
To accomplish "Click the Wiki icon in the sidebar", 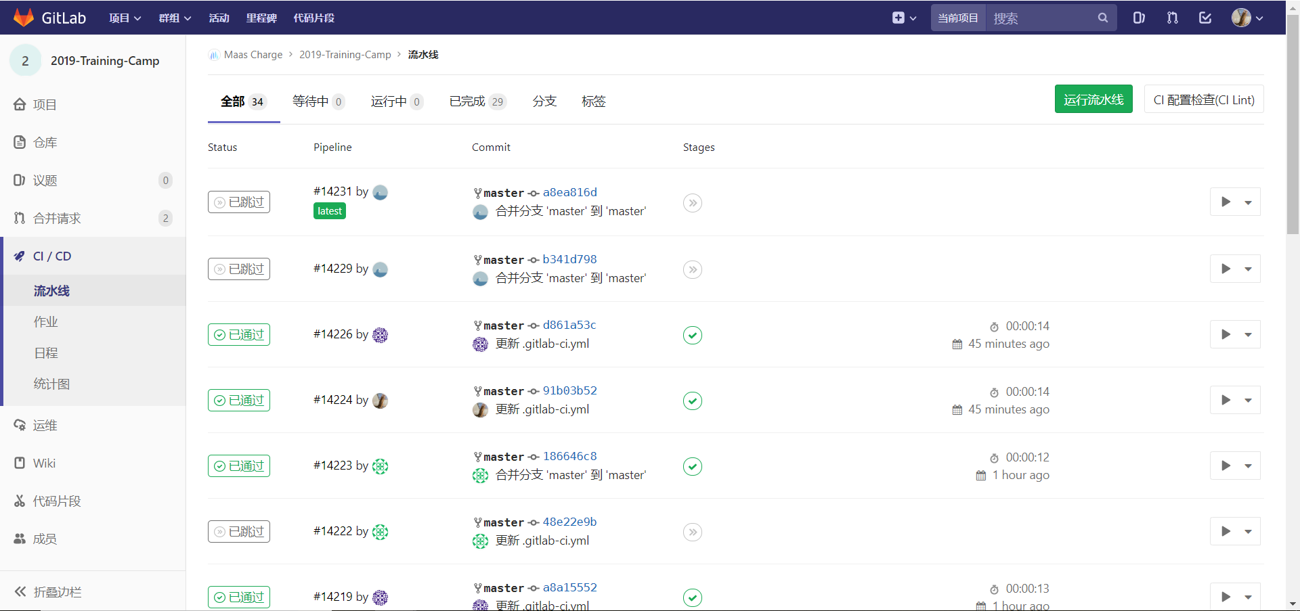I will click(x=19, y=463).
